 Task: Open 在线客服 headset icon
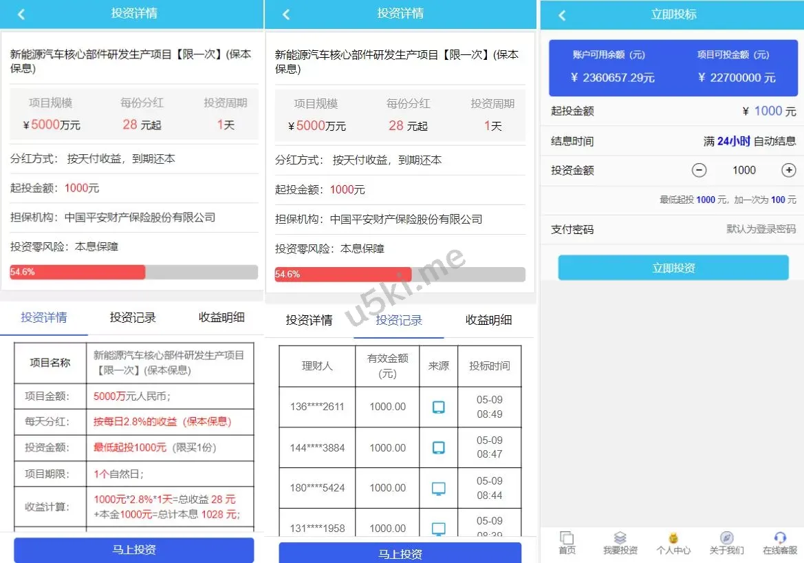click(779, 538)
